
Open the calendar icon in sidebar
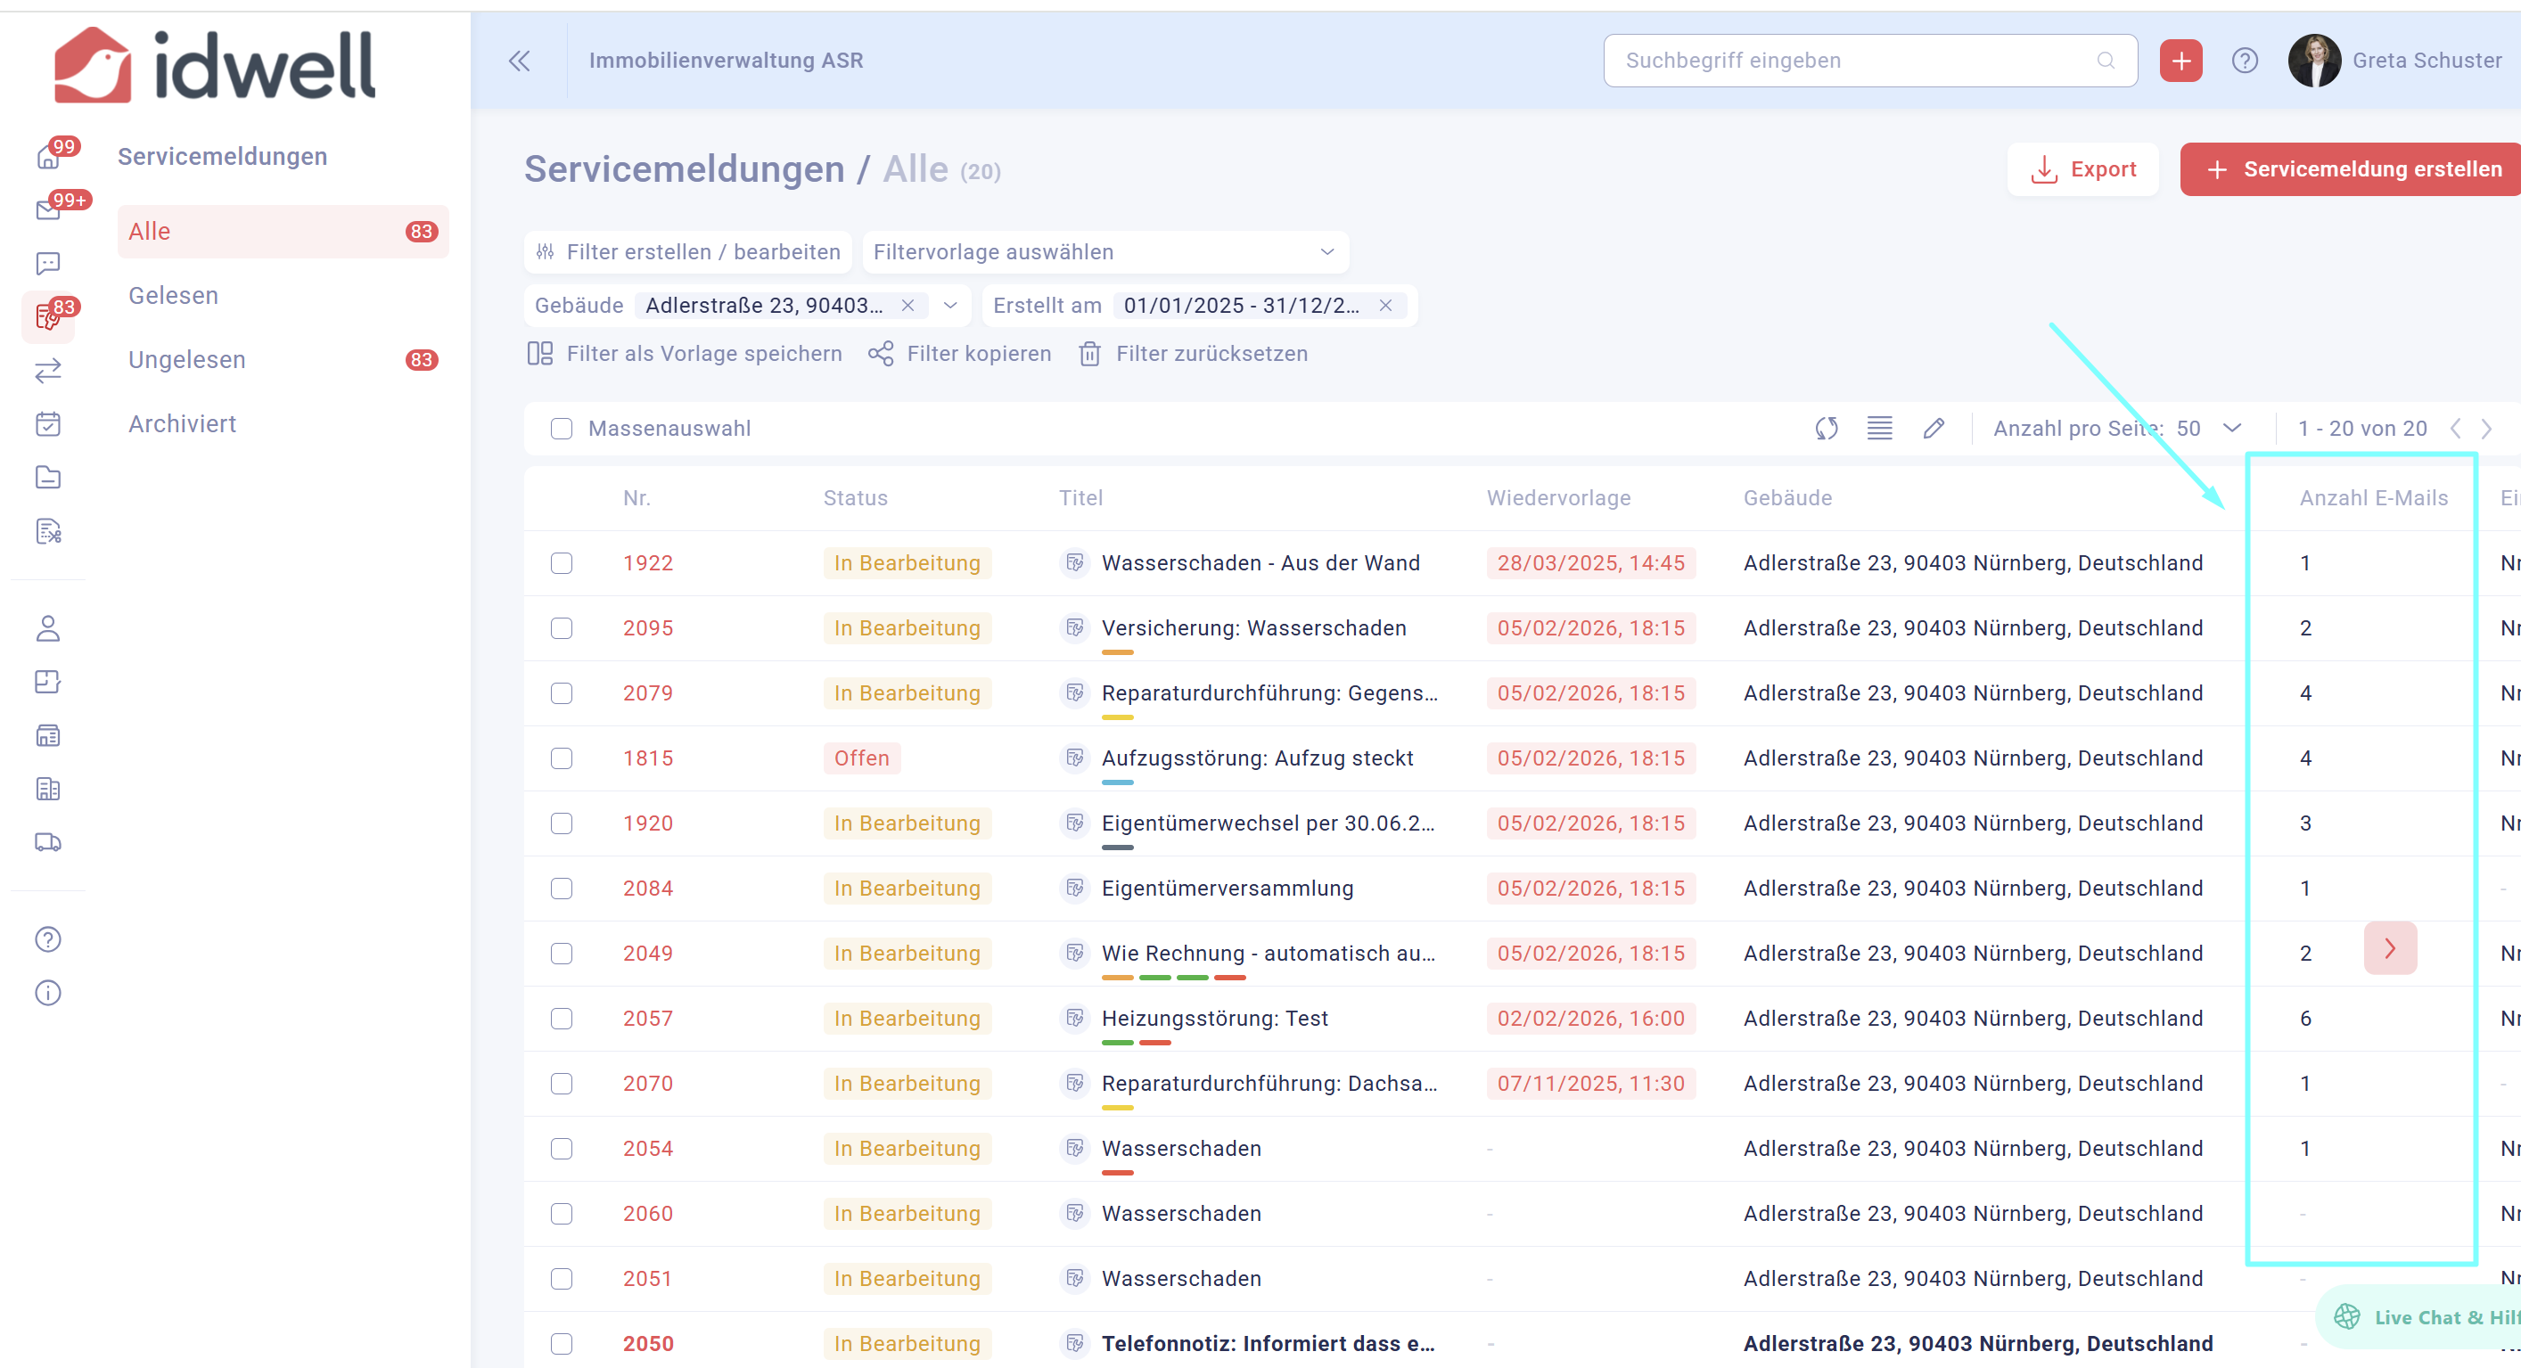point(48,423)
